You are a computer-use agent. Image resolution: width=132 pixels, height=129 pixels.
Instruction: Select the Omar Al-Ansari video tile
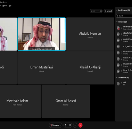click(66, 101)
